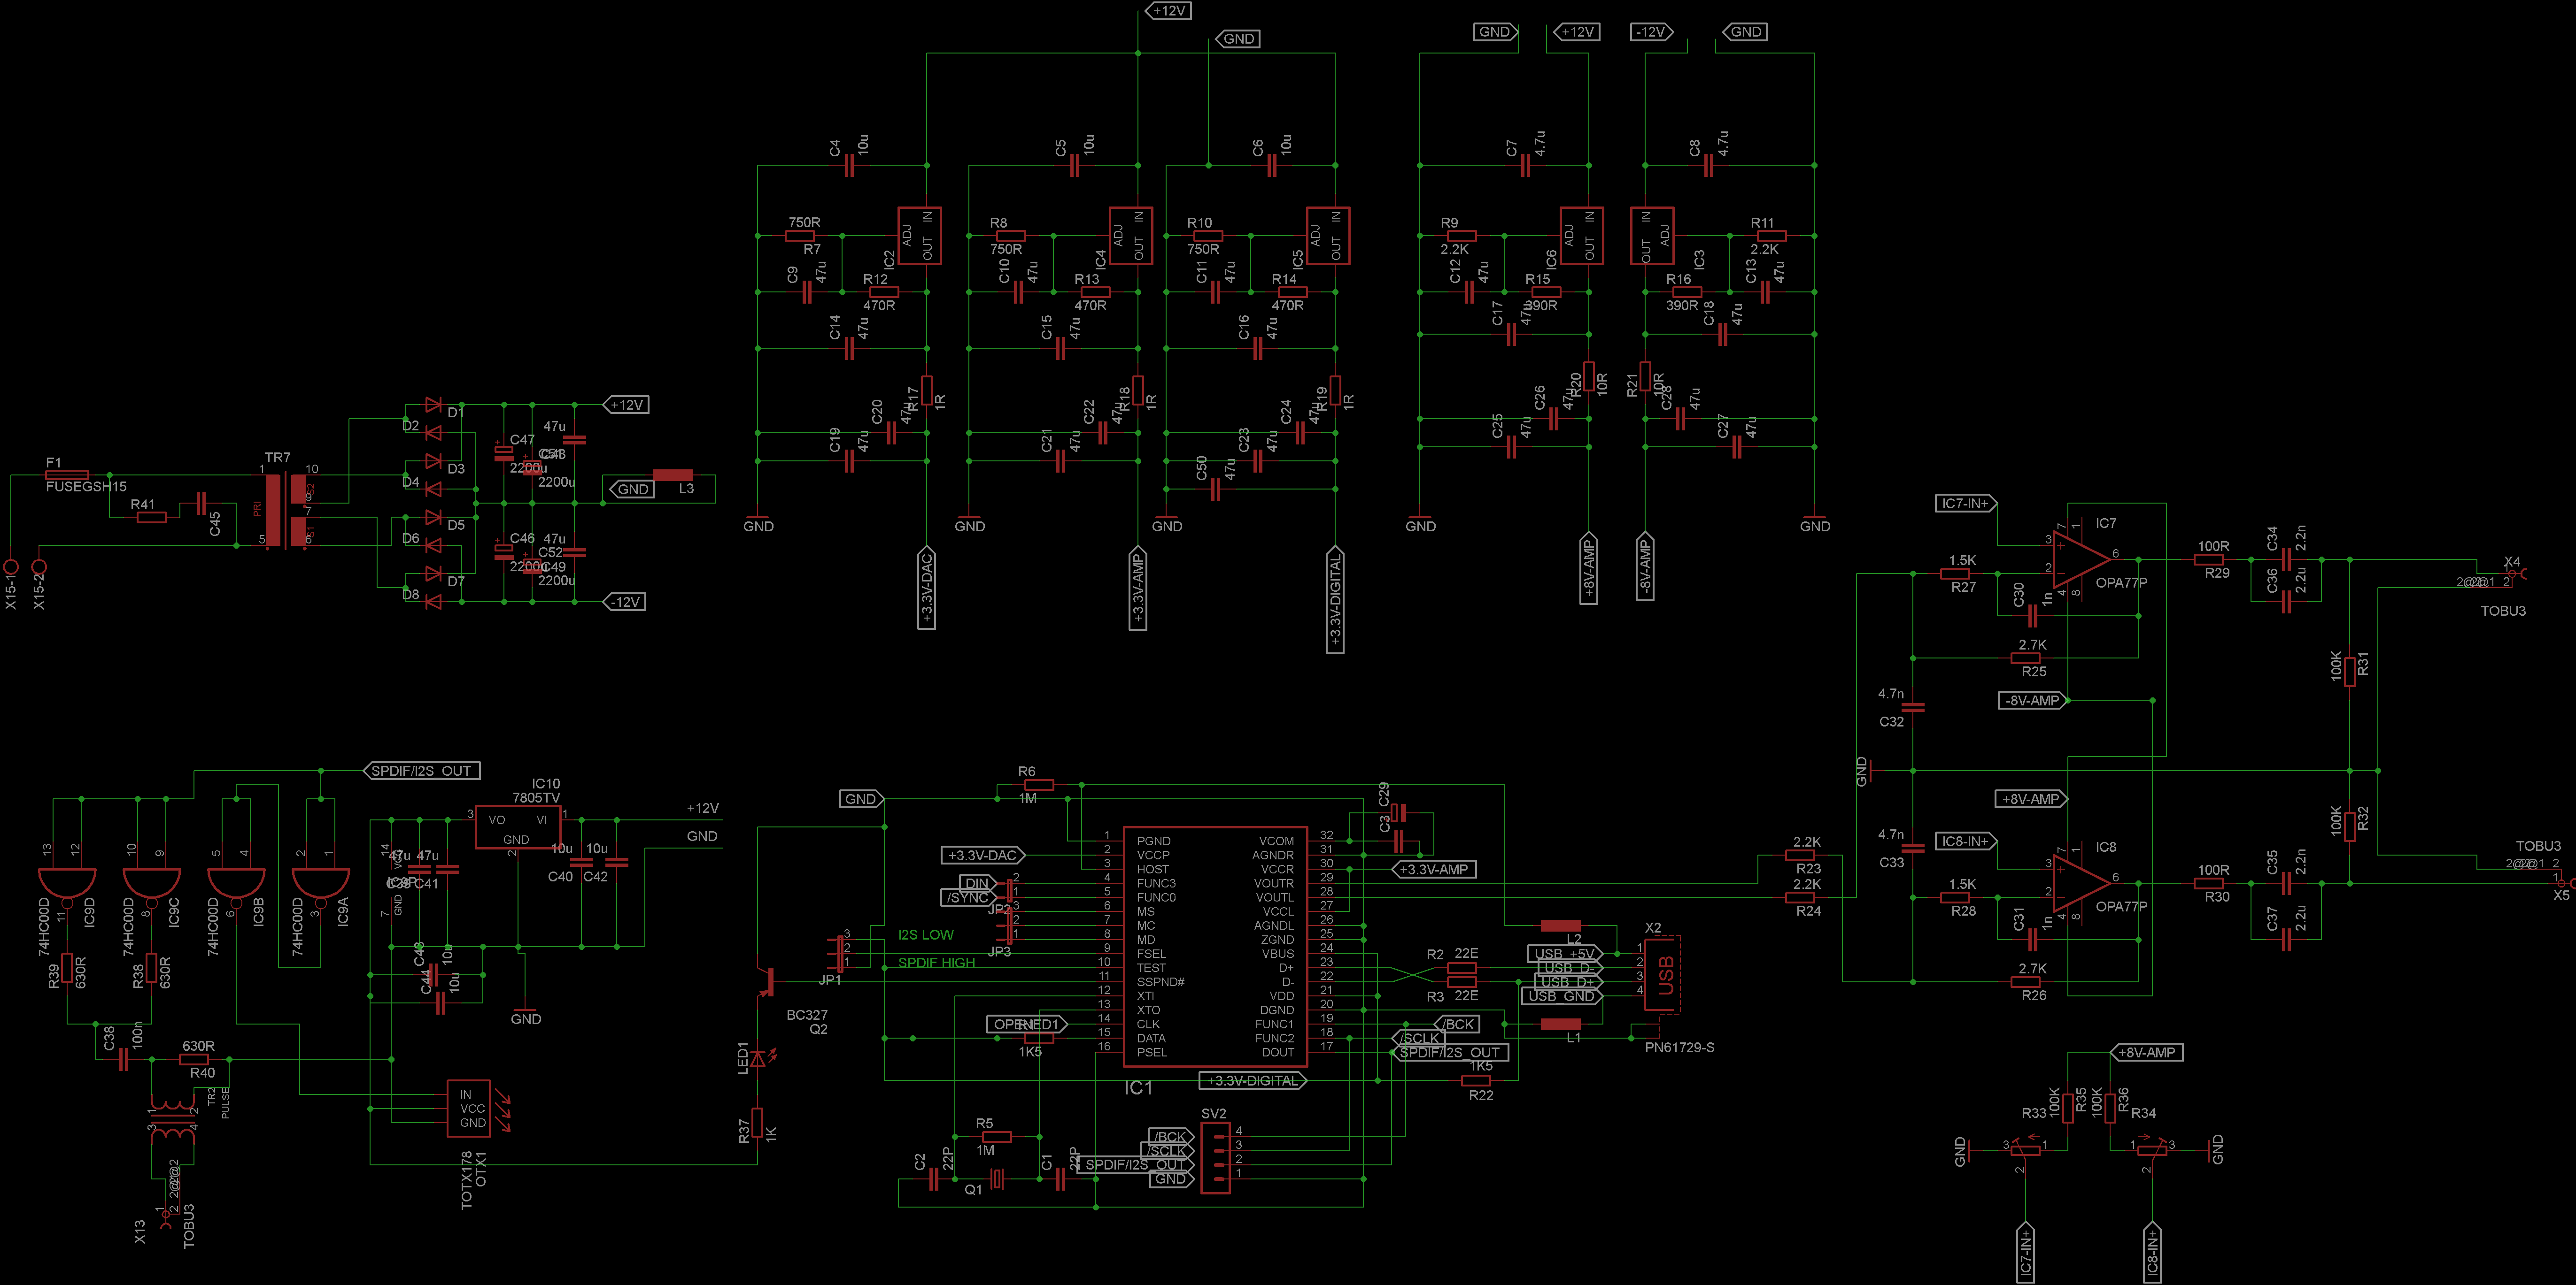Select the L3 inductor near GND tag
The height and width of the screenshot is (1285, 2576).
(x=673, y=475)
